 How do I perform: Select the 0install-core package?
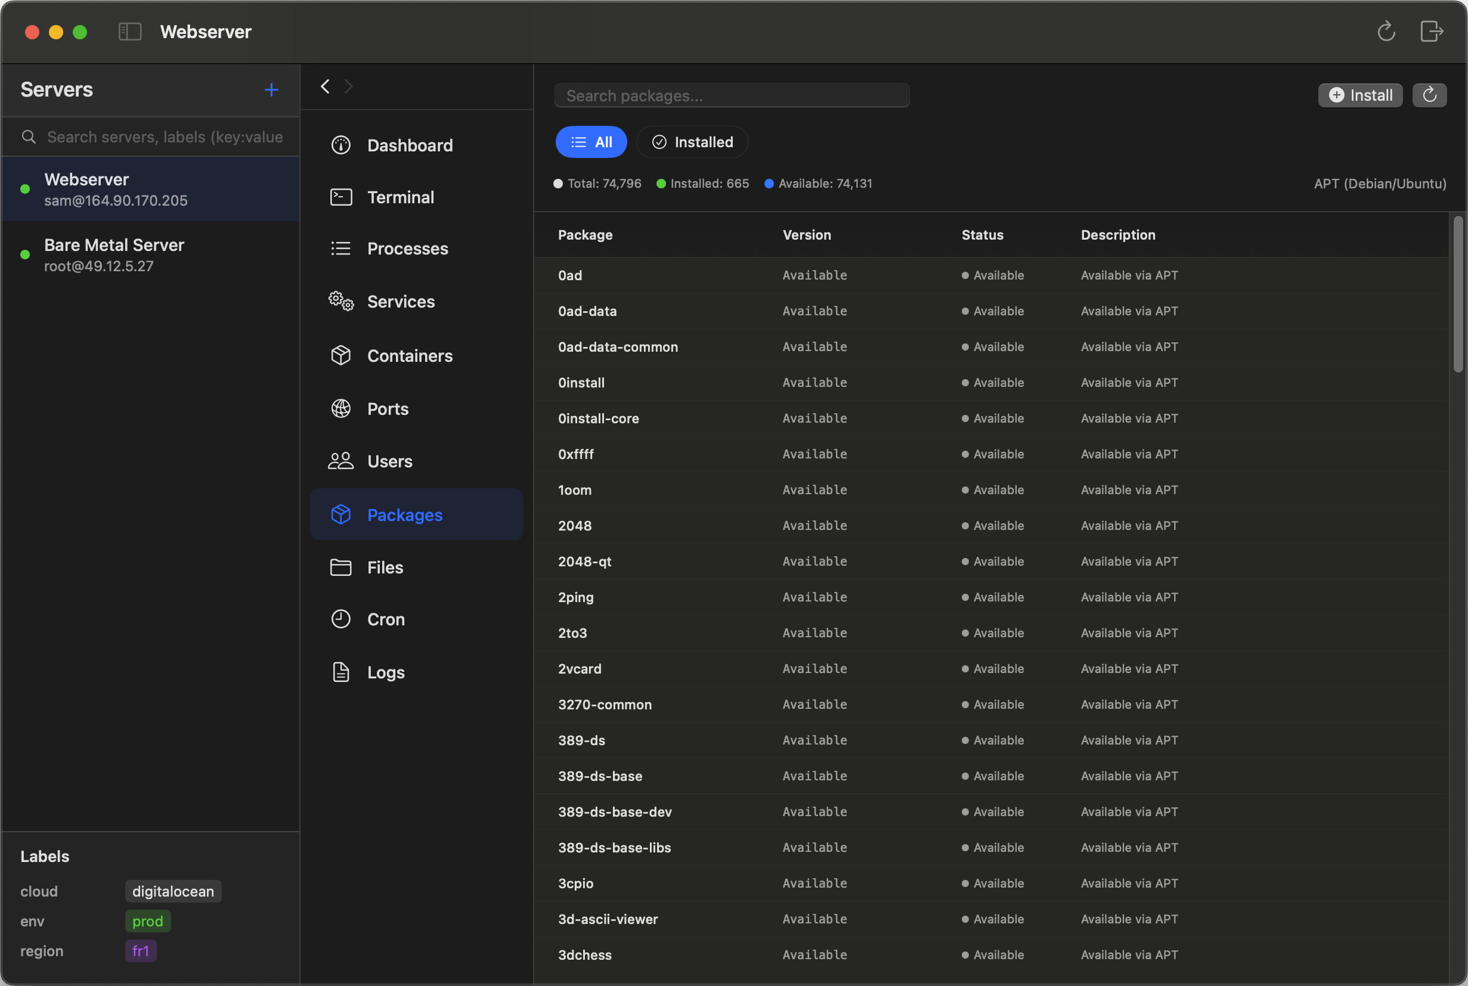991,418
